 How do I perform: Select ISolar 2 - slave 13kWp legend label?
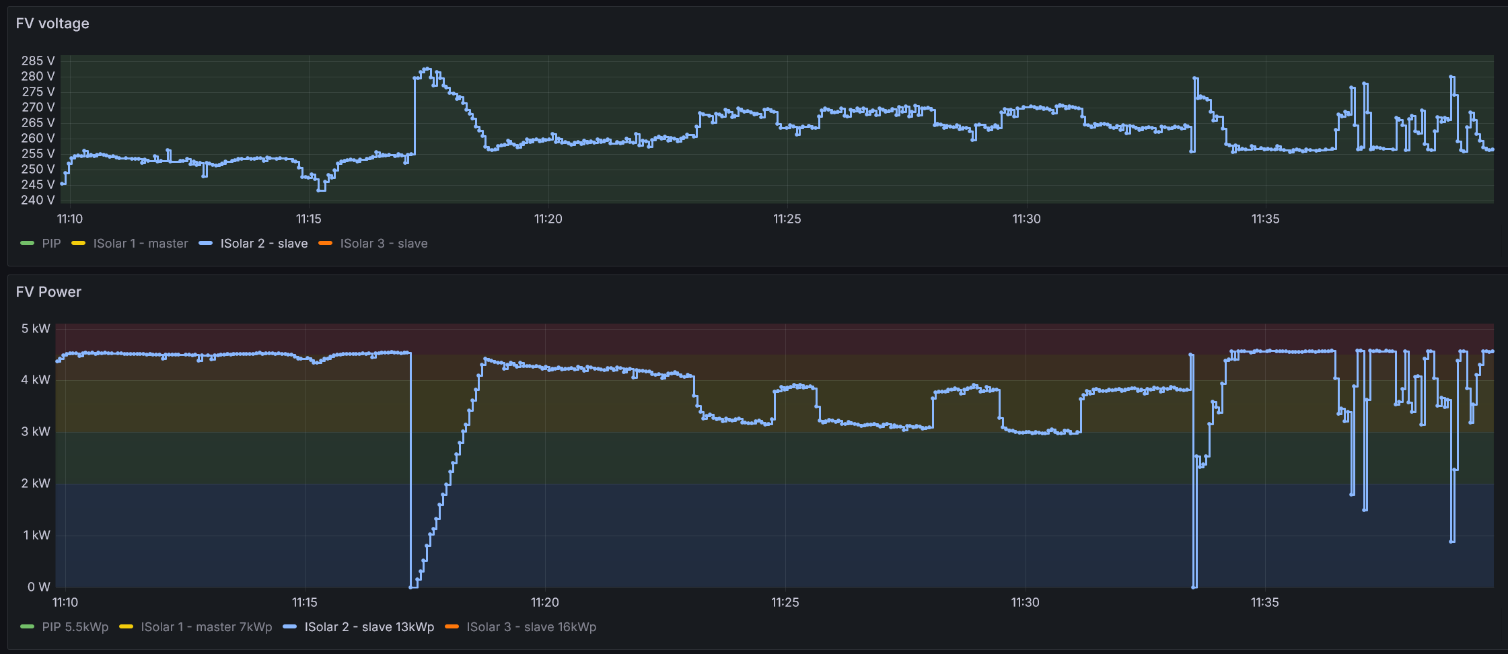[369, 627]
